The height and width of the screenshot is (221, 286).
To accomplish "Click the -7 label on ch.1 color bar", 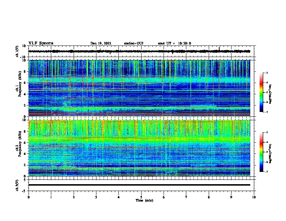I will point(266,112).
